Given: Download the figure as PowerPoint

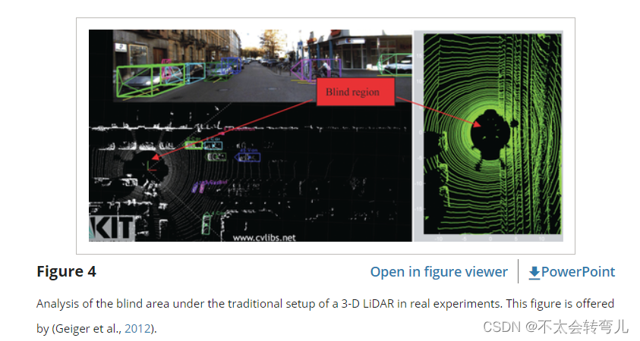Looking at the screenshot, I should tap(572, 272).
